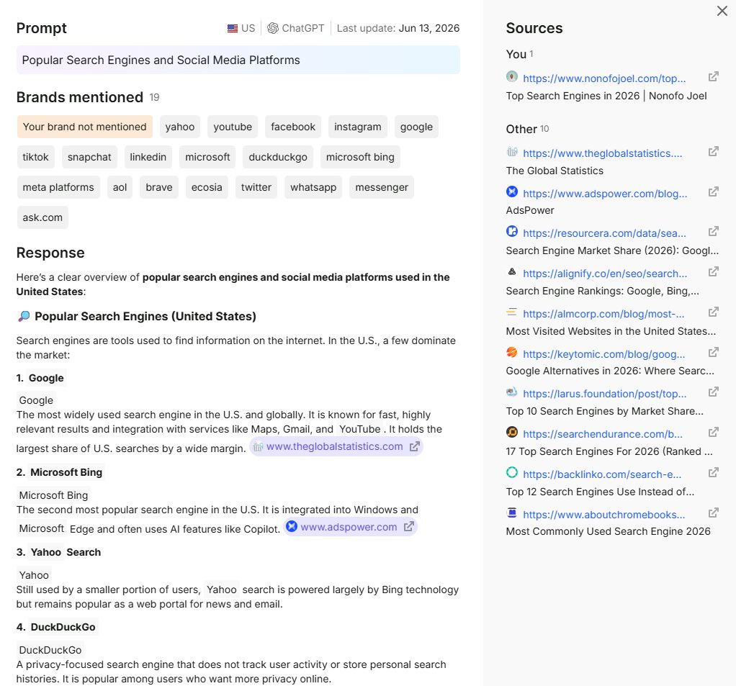This screenshot has height=686, width=736.
Task: Open external link icon for searchendurance.com source
Action: (x=714, y=432)
